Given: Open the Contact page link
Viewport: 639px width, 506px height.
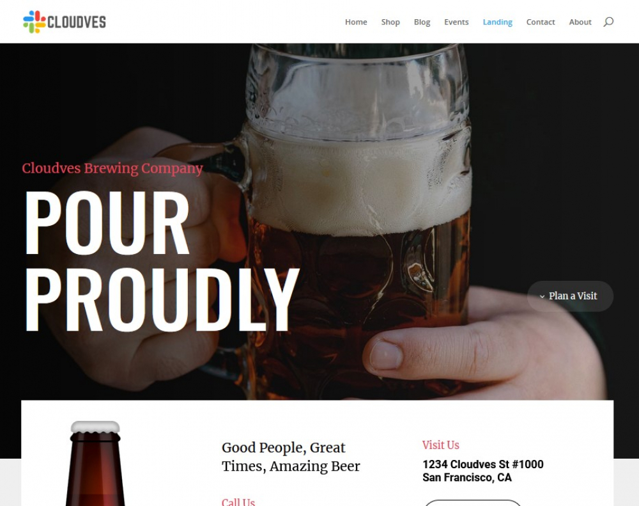Looking at the screenshot, I should click(541, 22).
